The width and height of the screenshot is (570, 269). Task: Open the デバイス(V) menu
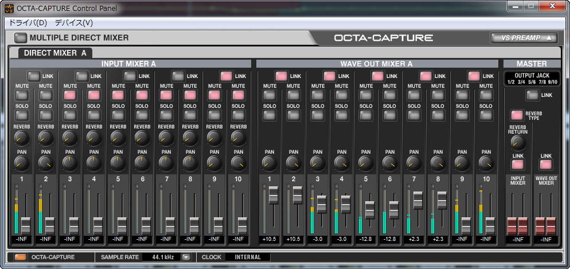tap(74, 23)
